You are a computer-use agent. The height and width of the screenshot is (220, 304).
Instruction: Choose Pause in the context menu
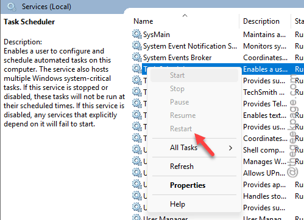(194, 102)
